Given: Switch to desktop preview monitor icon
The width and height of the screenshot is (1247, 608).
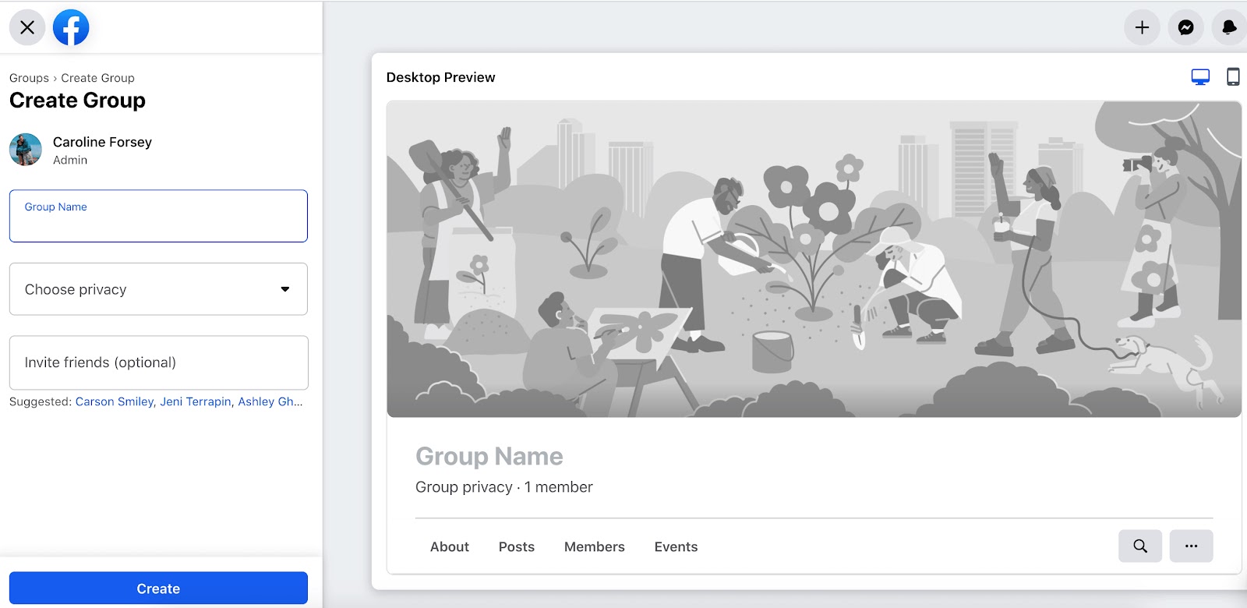Looking at the screenshot, I should (1200, 76).
